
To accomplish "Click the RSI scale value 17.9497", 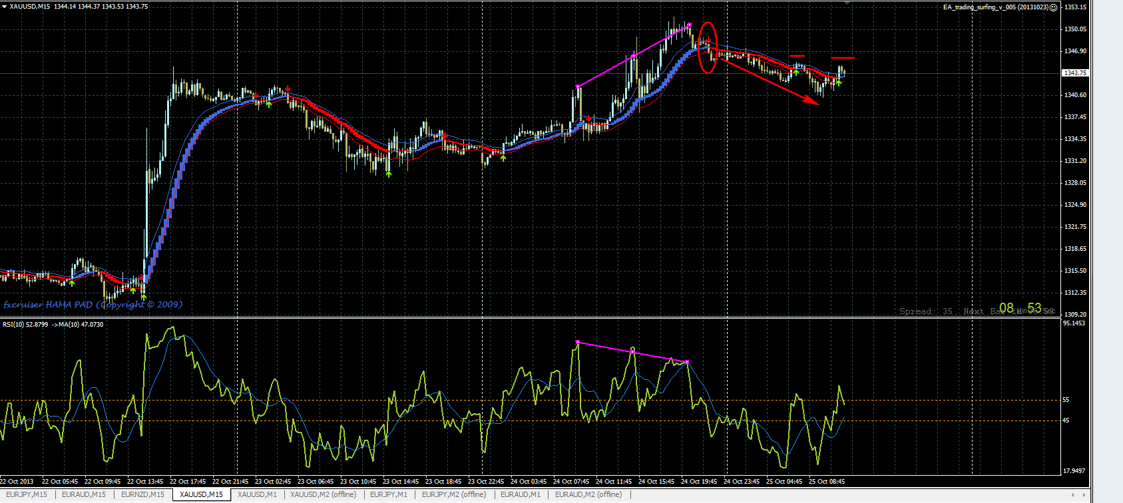I will [x=1074, y=471].
